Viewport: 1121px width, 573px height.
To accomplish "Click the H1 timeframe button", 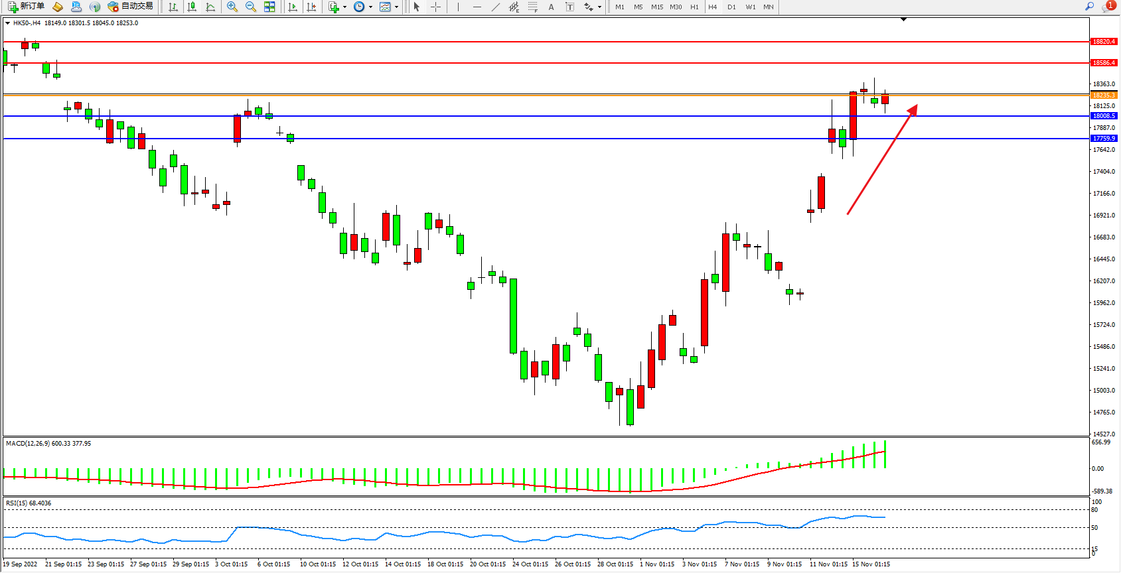I will coord(694,7).
